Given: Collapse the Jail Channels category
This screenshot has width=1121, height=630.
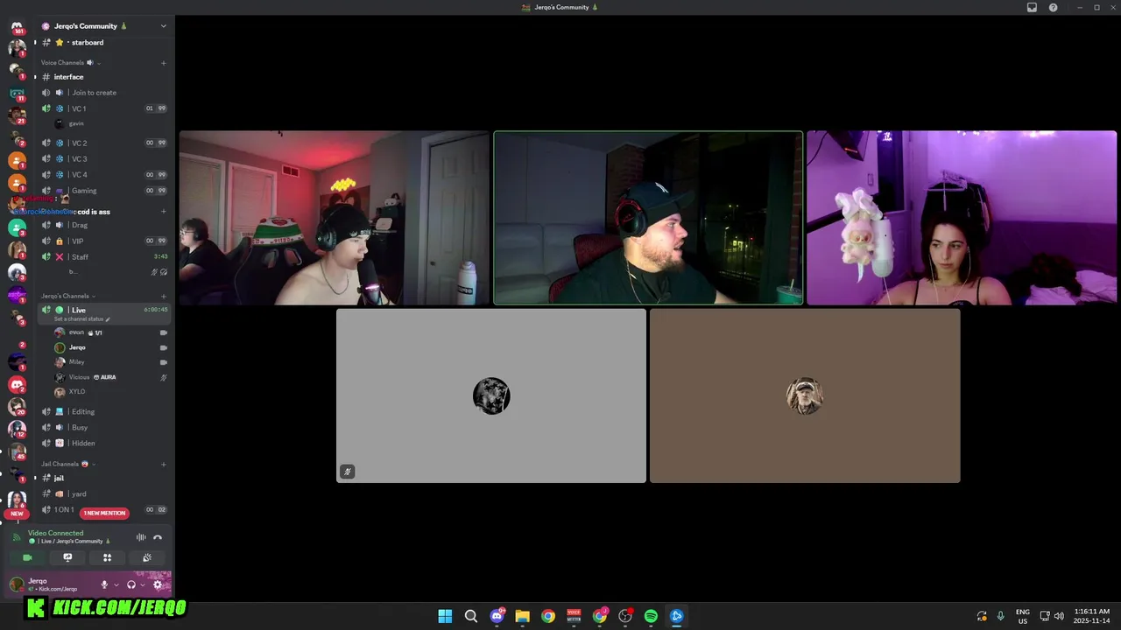Looking at the screenshot, I should [67, 464].
